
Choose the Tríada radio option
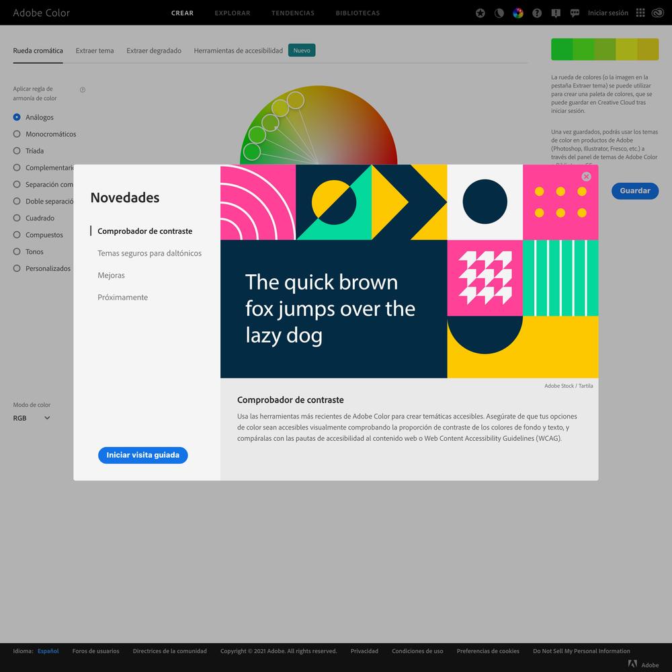(17, 151)
